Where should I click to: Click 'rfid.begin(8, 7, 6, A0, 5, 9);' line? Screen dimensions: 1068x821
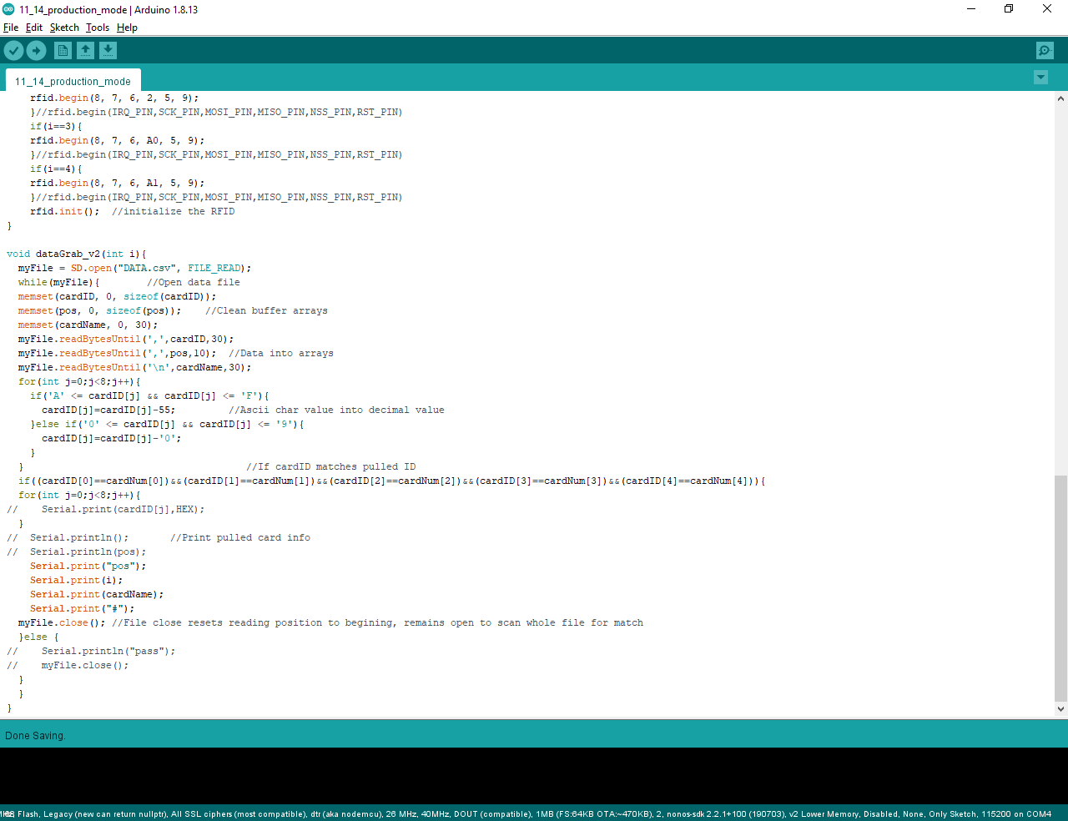[x=117, y=140]
